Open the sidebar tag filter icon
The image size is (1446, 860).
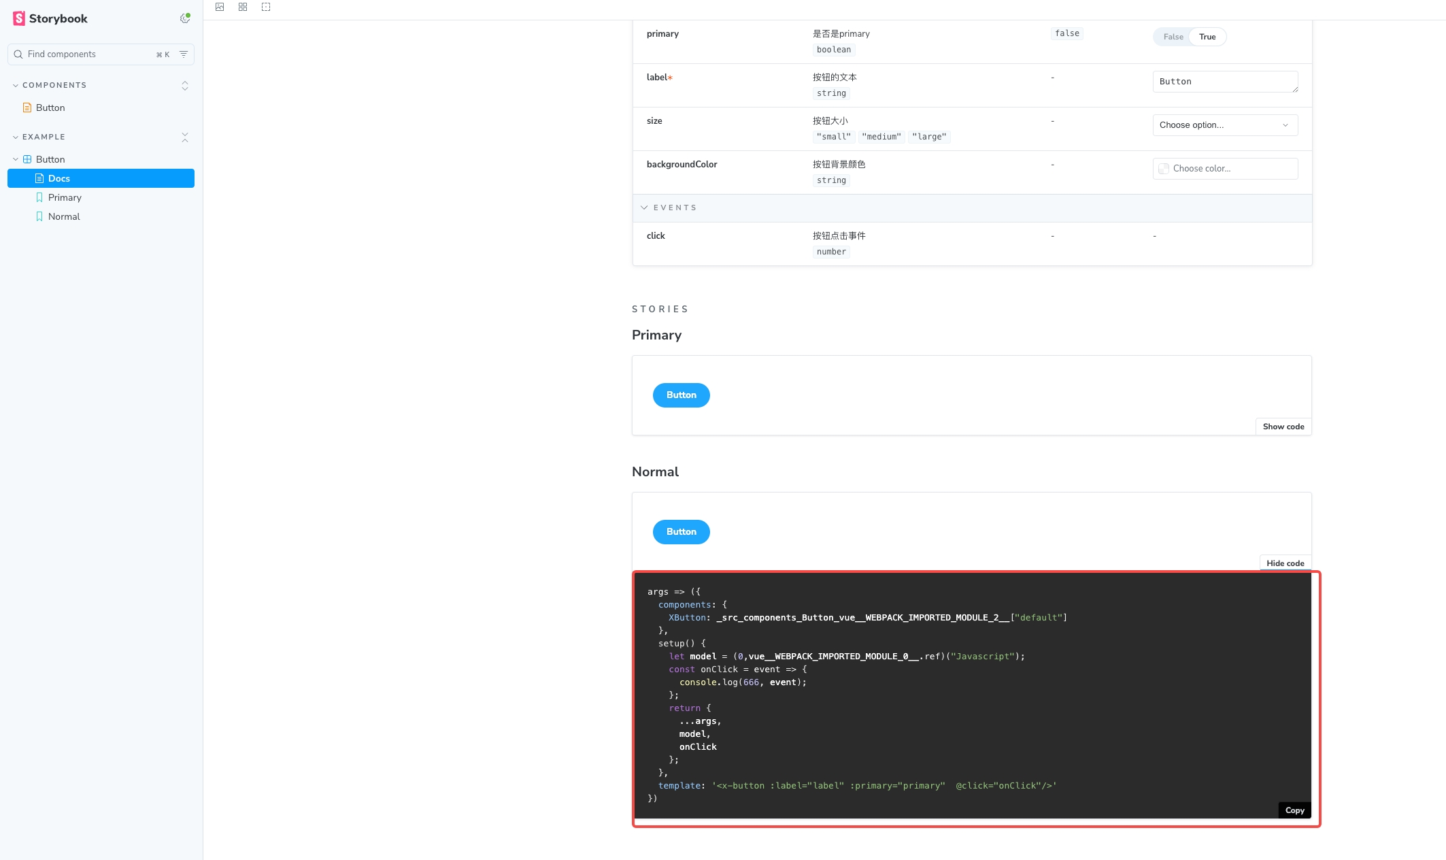184,54
